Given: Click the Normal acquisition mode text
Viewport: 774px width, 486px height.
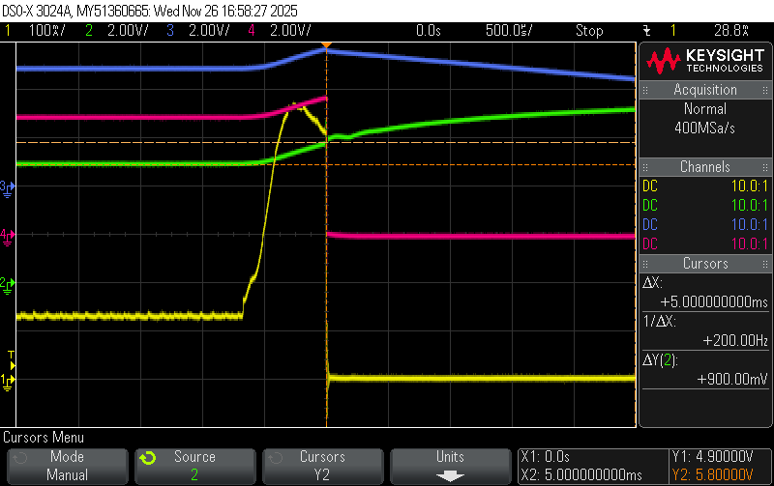Looking at the screenshot, I should 705,109.
